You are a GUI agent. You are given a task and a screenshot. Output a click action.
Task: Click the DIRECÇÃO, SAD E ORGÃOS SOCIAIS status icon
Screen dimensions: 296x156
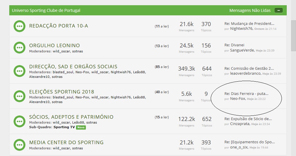pyautogui.click(x=19, y=71)
